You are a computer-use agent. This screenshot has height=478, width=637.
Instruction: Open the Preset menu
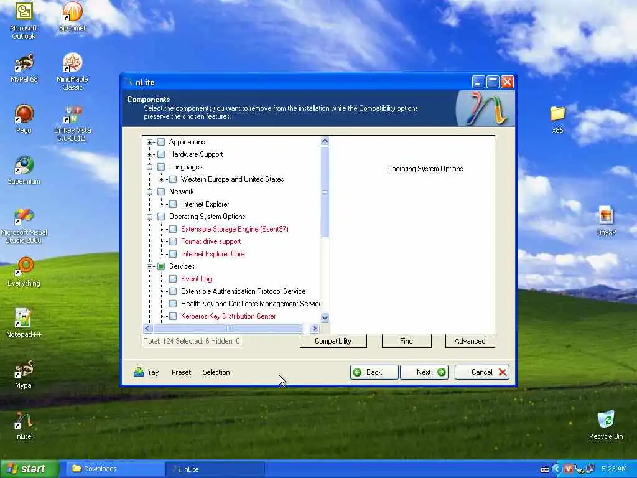tap(181, 372)
